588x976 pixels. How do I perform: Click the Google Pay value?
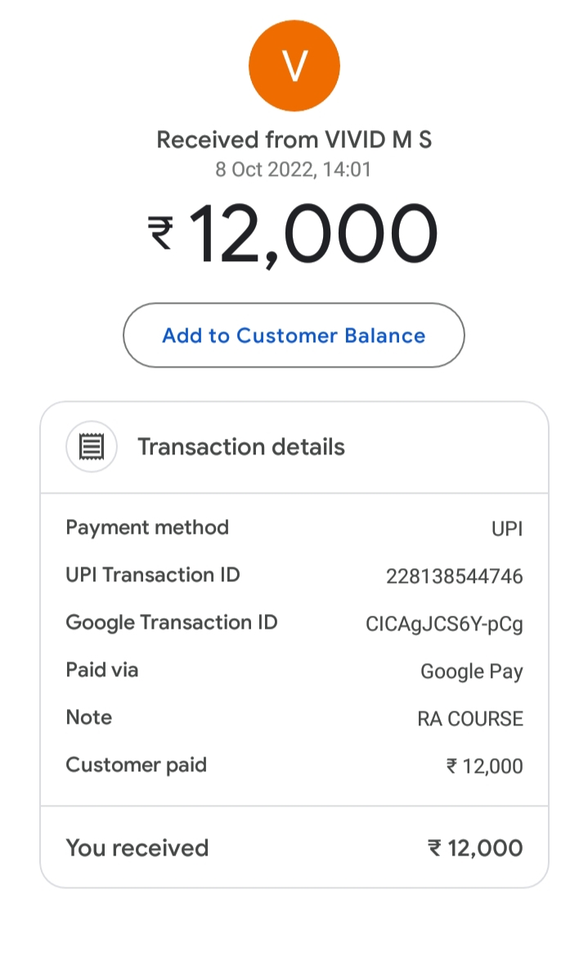point(472,672)
